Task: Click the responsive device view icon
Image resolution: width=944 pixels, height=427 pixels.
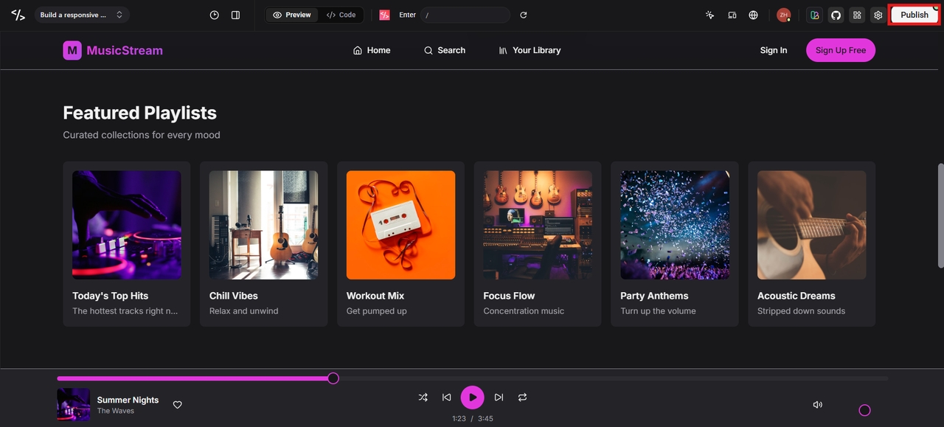Action: [x=732, y=15]
